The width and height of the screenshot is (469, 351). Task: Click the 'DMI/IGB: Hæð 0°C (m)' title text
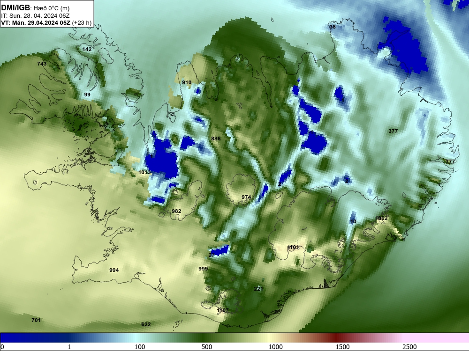pos(35,8)
